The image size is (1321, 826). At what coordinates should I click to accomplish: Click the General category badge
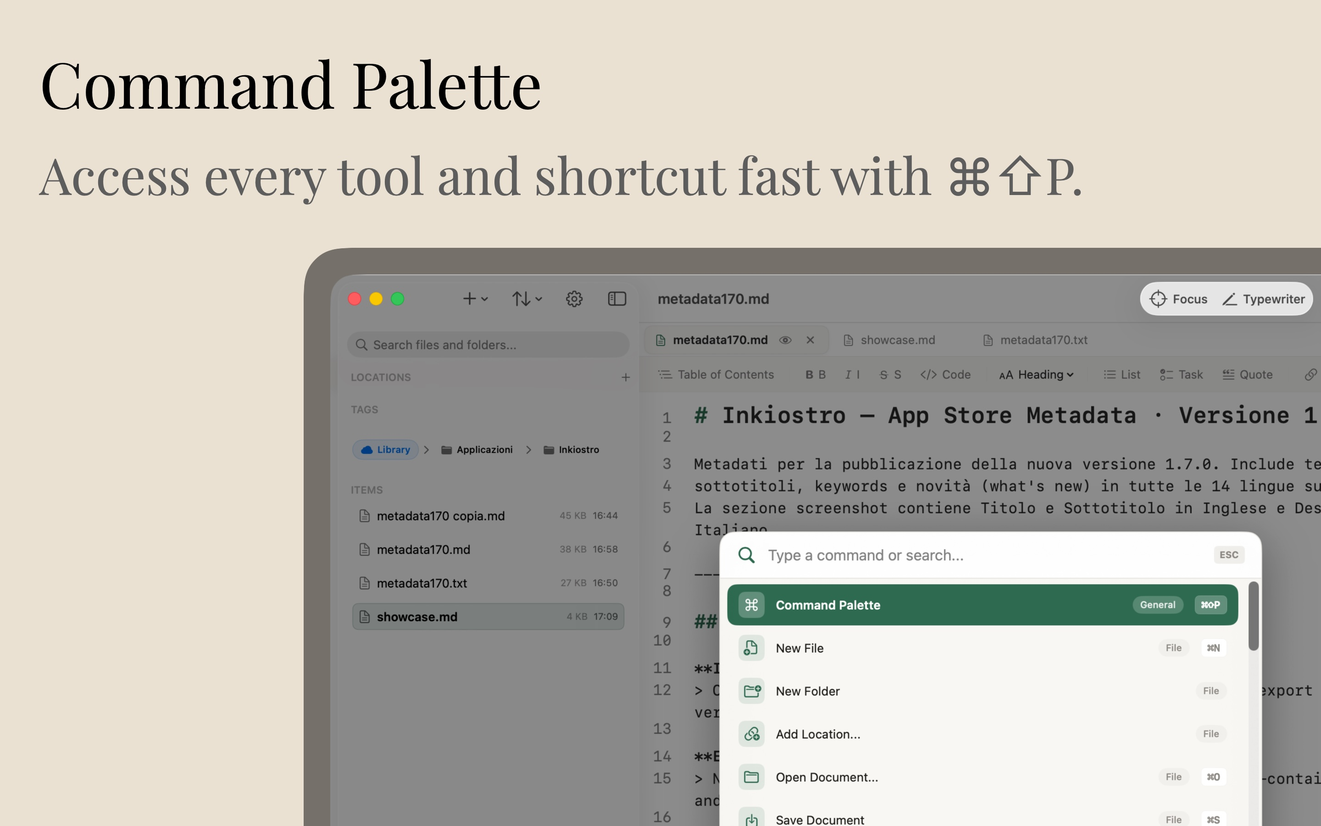pyautogui.click(x=1157, y=605)
